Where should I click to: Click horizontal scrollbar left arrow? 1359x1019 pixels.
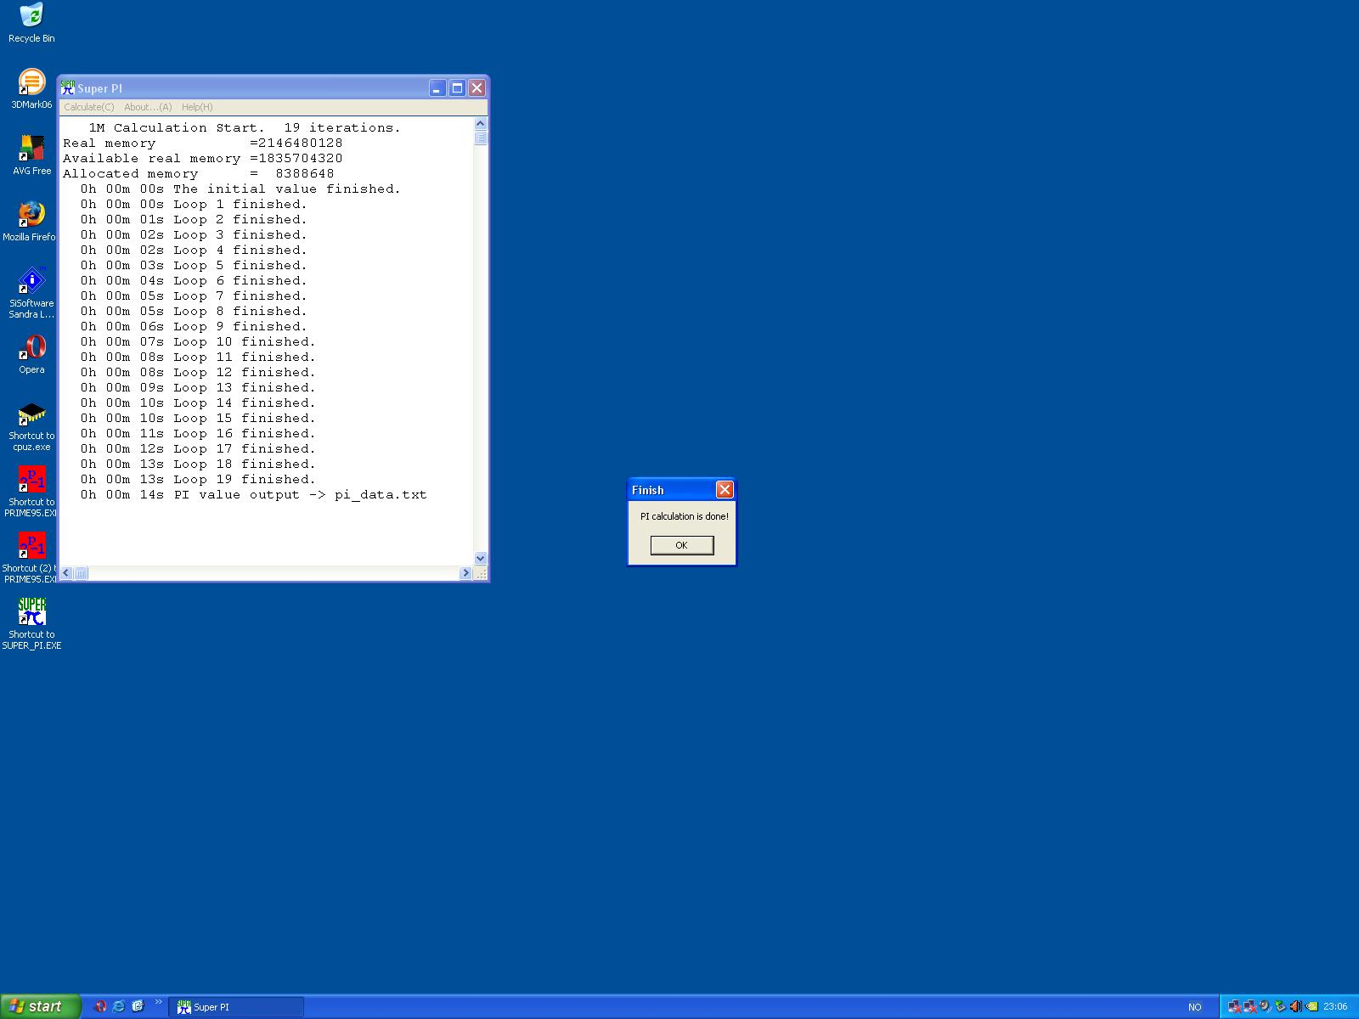66,573
